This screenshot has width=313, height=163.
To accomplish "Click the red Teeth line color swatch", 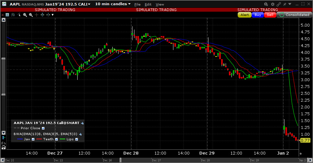I will tap(39, 139).
